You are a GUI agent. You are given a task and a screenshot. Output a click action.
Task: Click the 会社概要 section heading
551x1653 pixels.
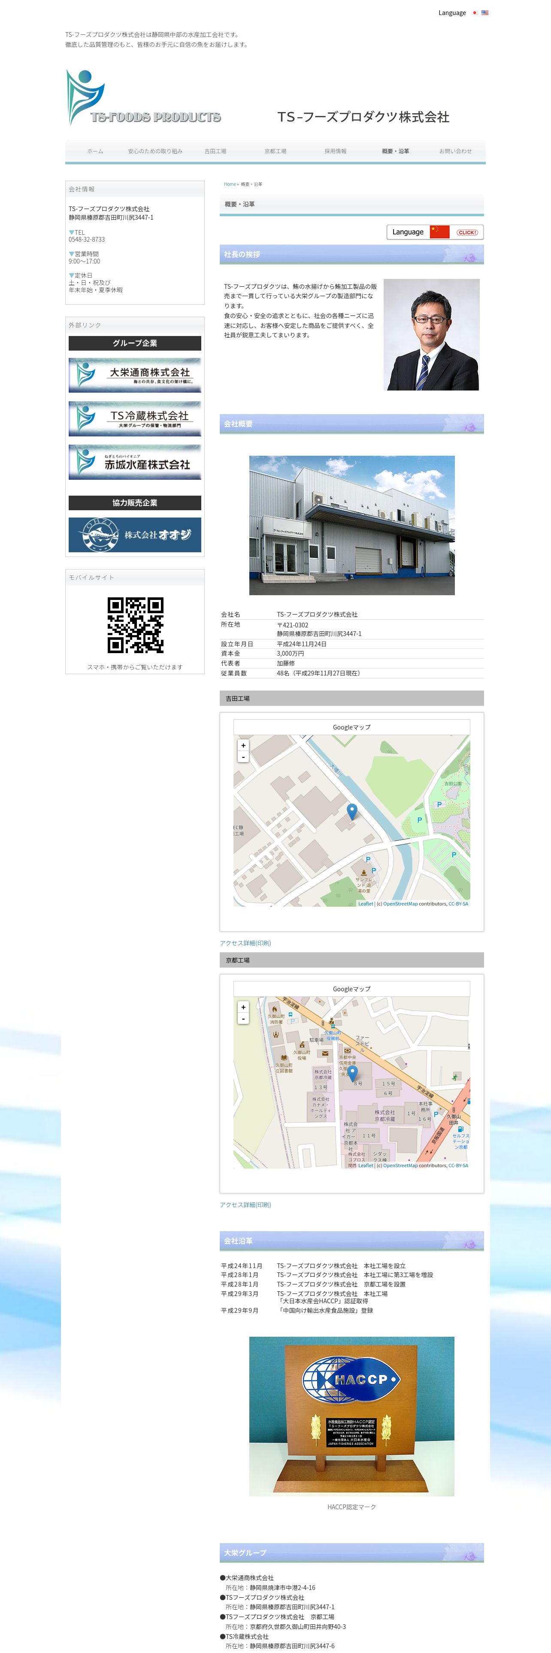[x=351, y=424]
